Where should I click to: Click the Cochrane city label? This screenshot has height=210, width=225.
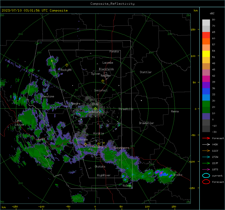click(x=82, y=140)
